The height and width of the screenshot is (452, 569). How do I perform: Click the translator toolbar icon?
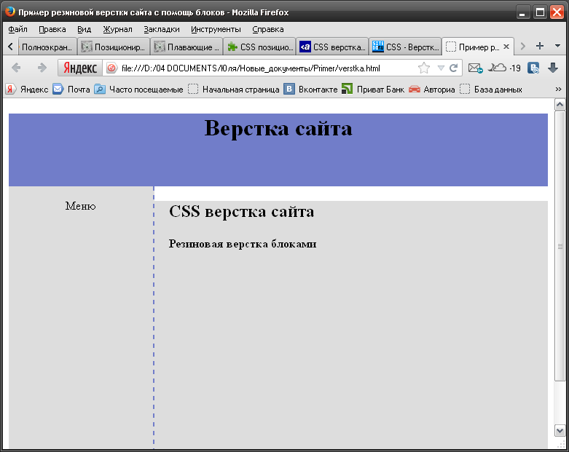click(x=533, y=68)
